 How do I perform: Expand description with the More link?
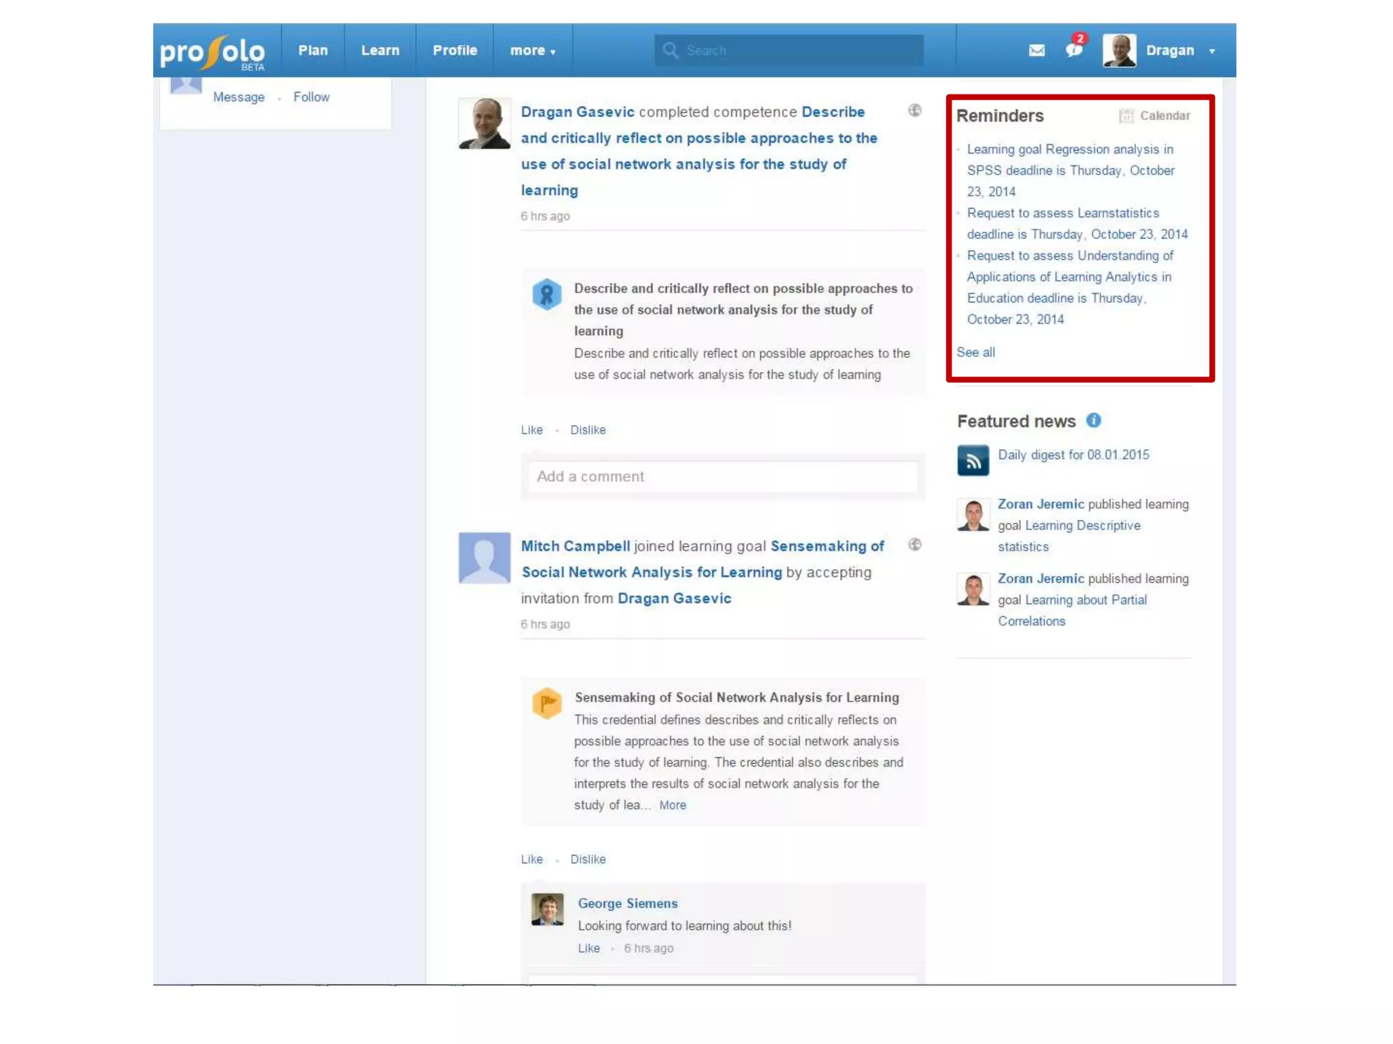pos(672,805)
